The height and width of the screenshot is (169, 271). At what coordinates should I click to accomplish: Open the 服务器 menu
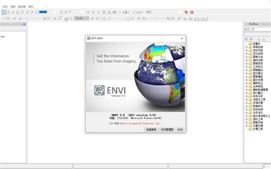[22, 7]
